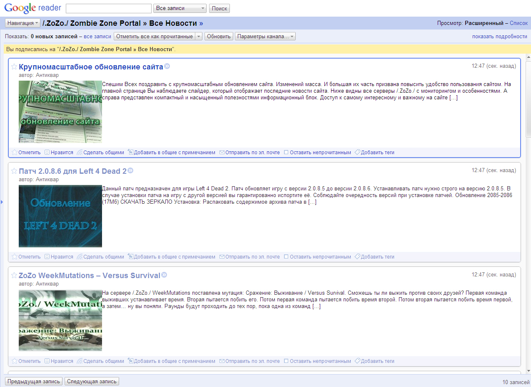Open the Параметры канала dropdown
The width and height of the screenshot is (531, 387).
(265, 37)
